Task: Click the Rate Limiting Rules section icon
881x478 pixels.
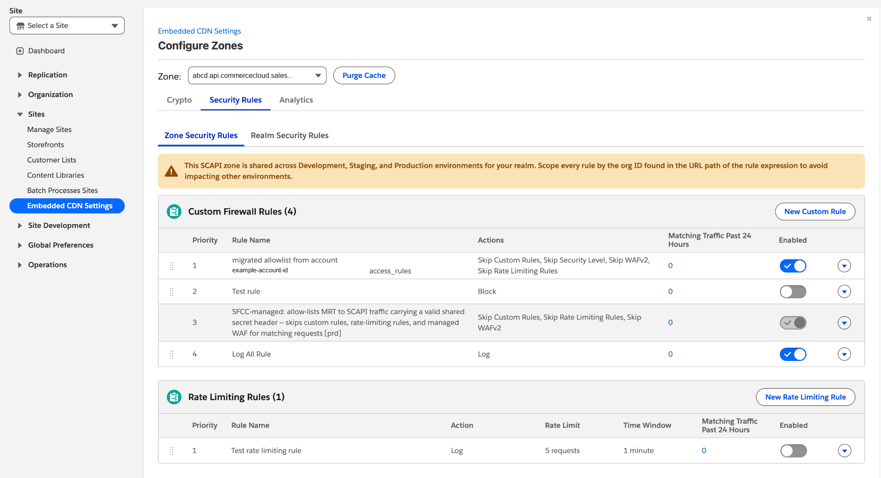Action: pyautogui.click(x=174, y=397)
